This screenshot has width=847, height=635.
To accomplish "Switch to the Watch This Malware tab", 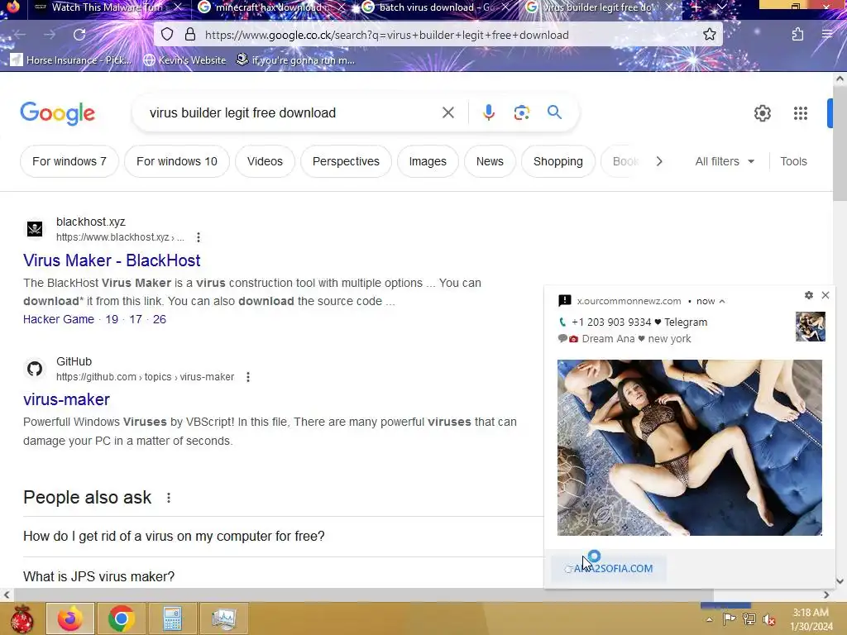I will [x=107, y=7].
